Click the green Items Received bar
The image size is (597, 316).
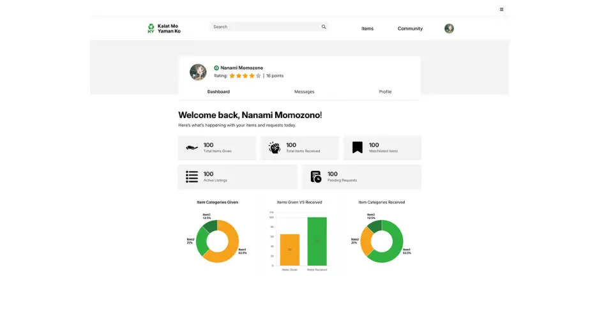click(x=317, y=241)
